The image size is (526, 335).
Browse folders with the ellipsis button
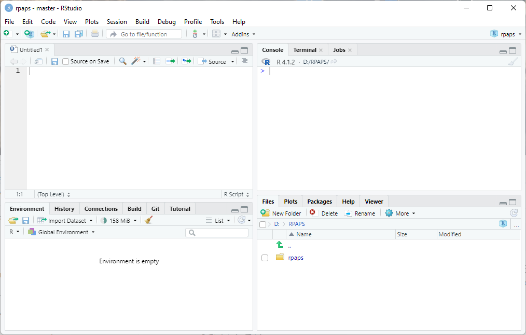point(516,224)
